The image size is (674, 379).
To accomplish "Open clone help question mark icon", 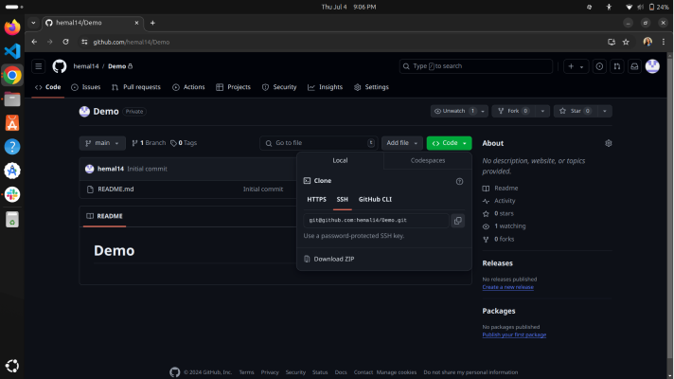I will 459,182.
